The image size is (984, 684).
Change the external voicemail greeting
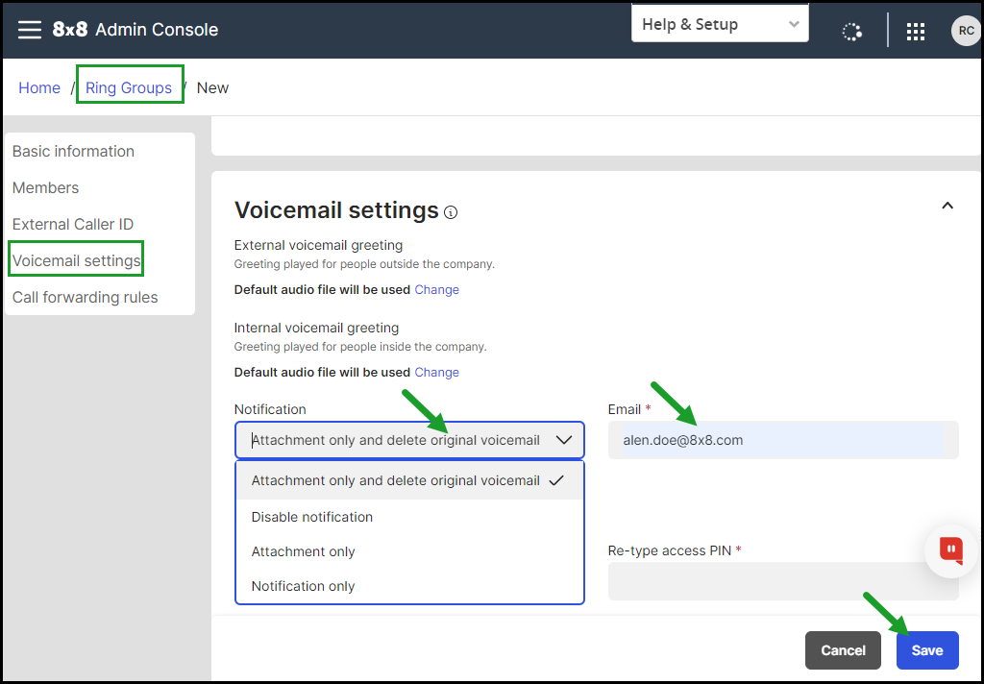pos(437,289)
